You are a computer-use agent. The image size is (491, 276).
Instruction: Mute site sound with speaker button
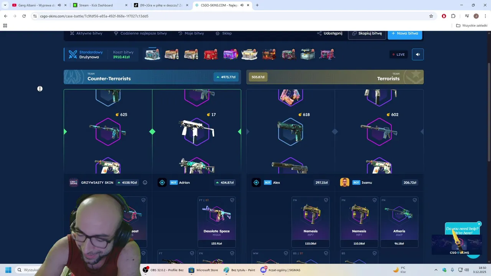pos(418,54)
